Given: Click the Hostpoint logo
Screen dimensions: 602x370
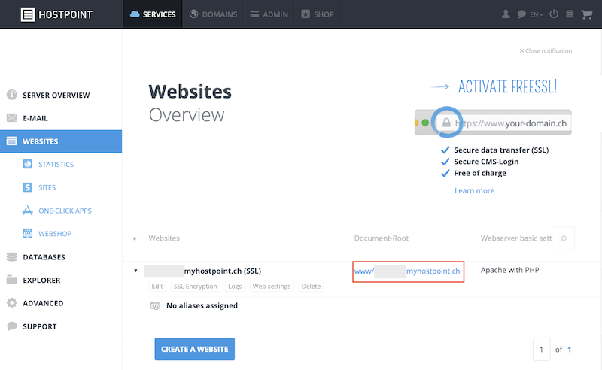Looking at the screenshot, I should click(x=56, y=14).
